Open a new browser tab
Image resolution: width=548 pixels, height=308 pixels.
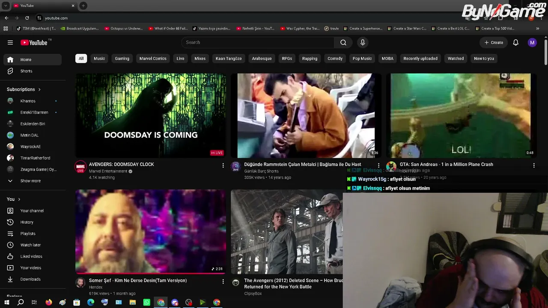[83, 6]
